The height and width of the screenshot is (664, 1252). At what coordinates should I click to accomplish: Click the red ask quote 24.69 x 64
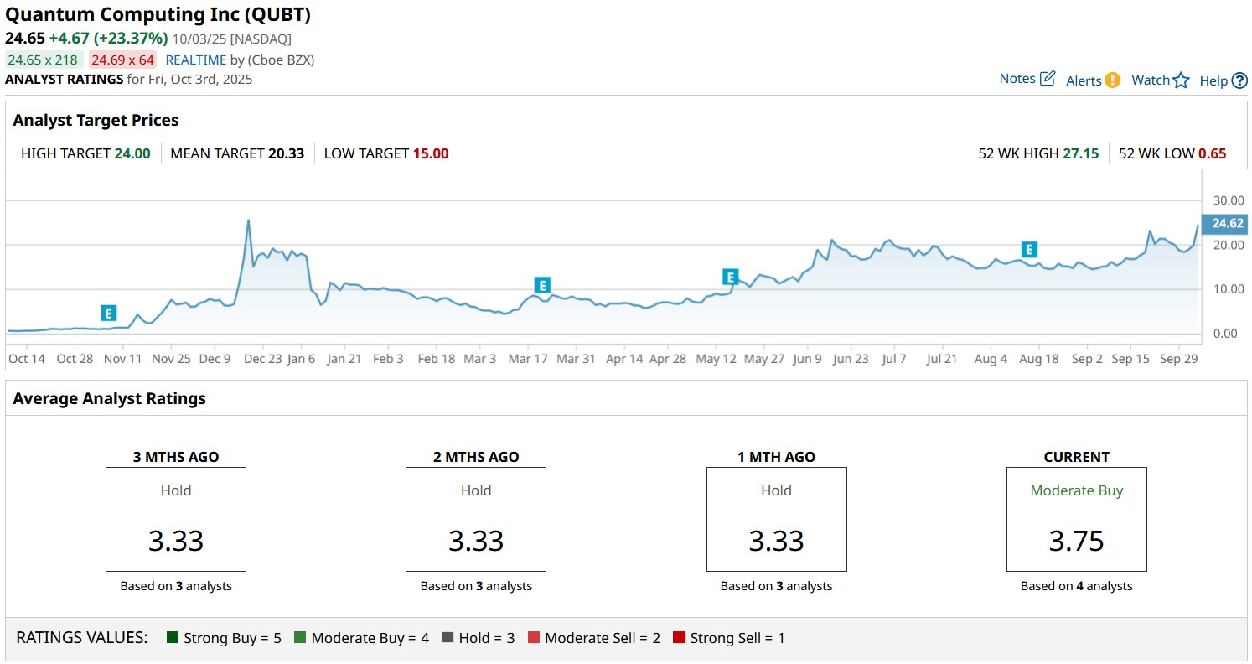[x=123, y=60]
